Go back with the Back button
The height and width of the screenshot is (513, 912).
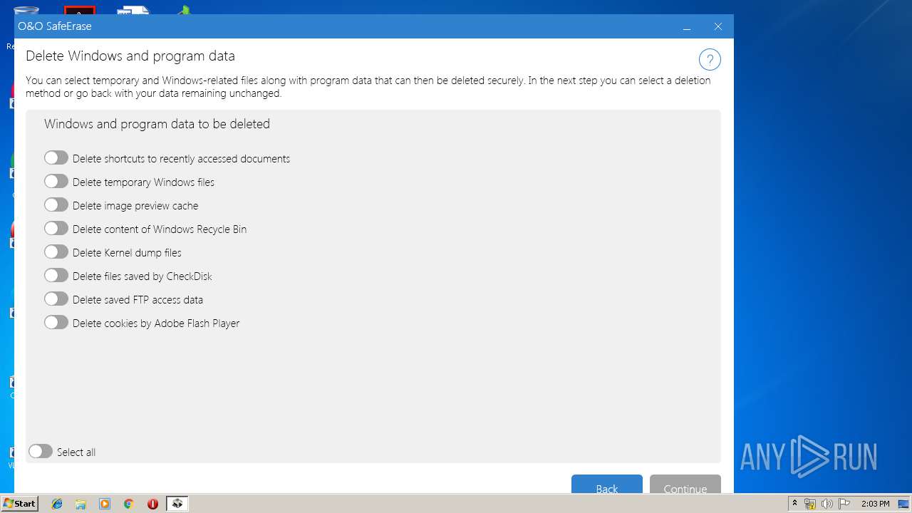tap(607, 484)
